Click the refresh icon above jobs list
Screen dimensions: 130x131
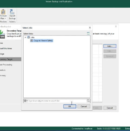[88, 33]
